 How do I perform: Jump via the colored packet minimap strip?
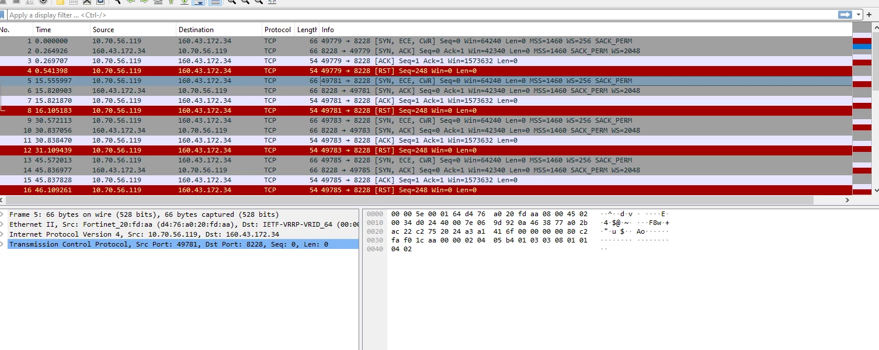coord(861,109)
